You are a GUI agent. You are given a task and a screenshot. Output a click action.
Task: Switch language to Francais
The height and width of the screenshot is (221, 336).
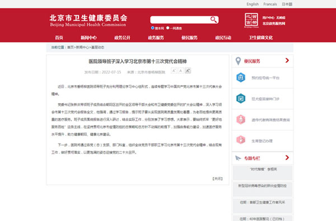click(x=270, y=4)
